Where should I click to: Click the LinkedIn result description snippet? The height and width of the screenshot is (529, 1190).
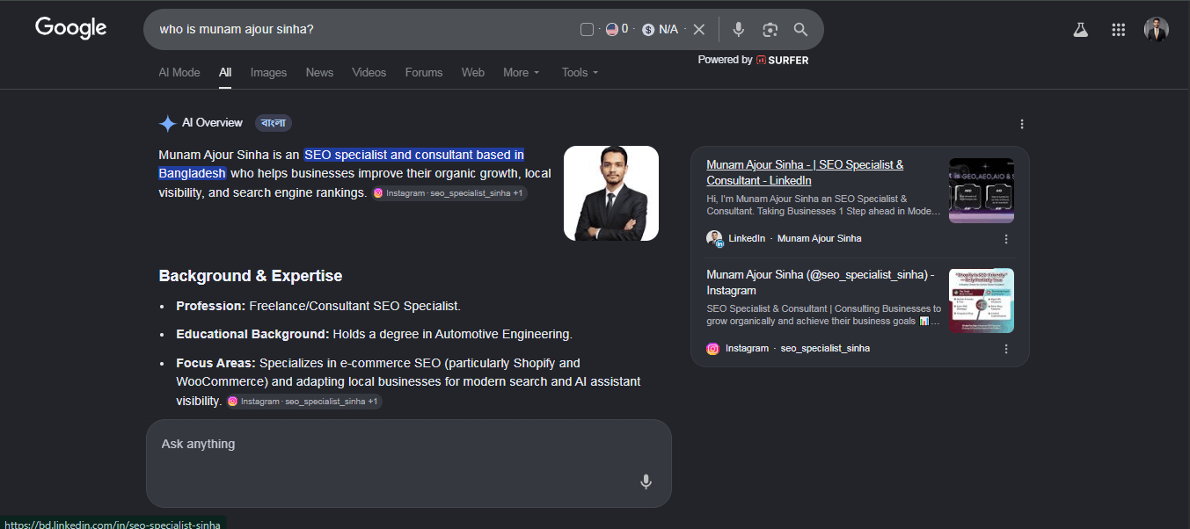pyautogui.click(x=823, y=205)
